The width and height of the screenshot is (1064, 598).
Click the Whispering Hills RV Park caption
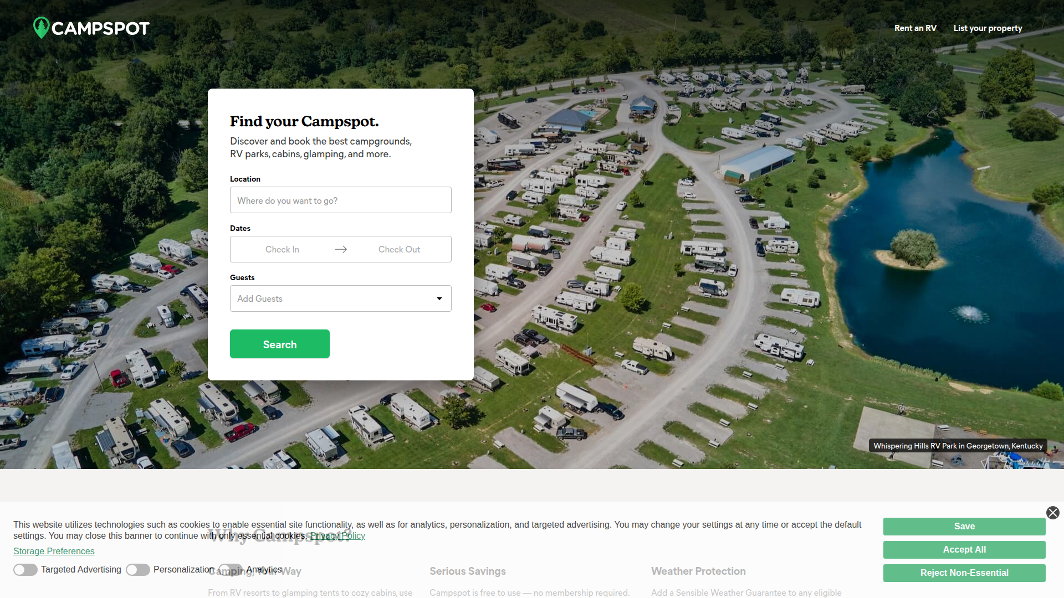tap(958, 446)
